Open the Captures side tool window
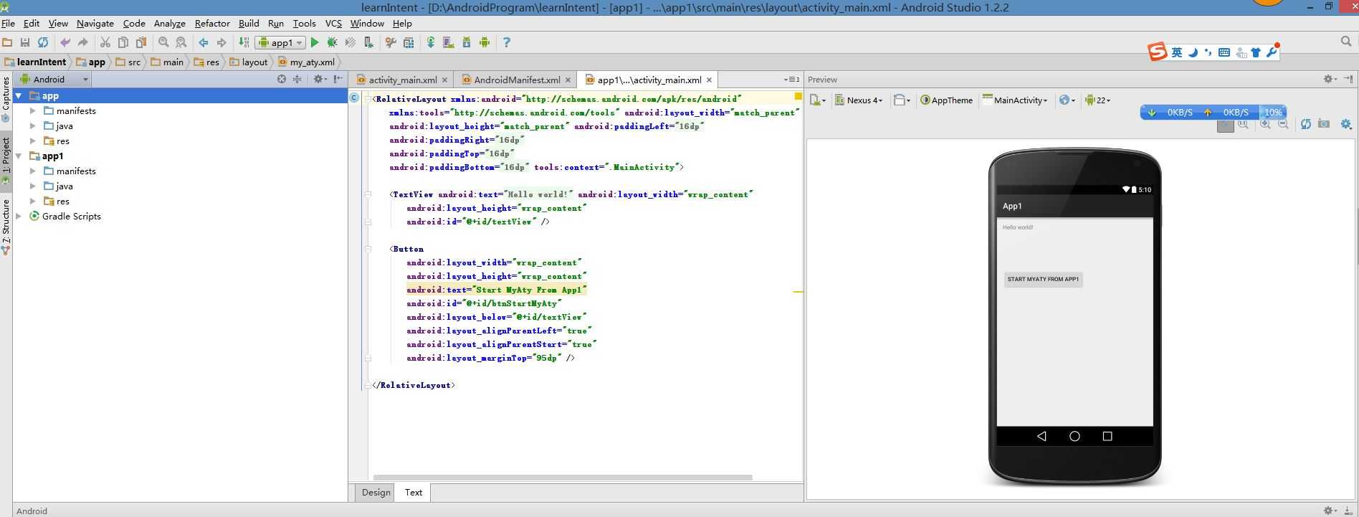1359x517 pixels. click(x=6, y=99)
